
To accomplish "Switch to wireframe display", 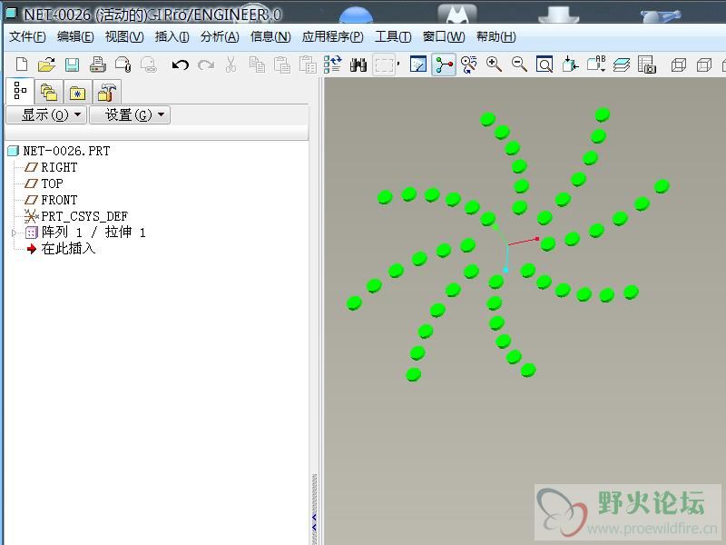I will [x=678, y=64].
